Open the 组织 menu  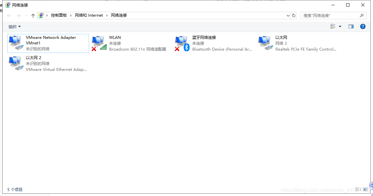point(14,26)
